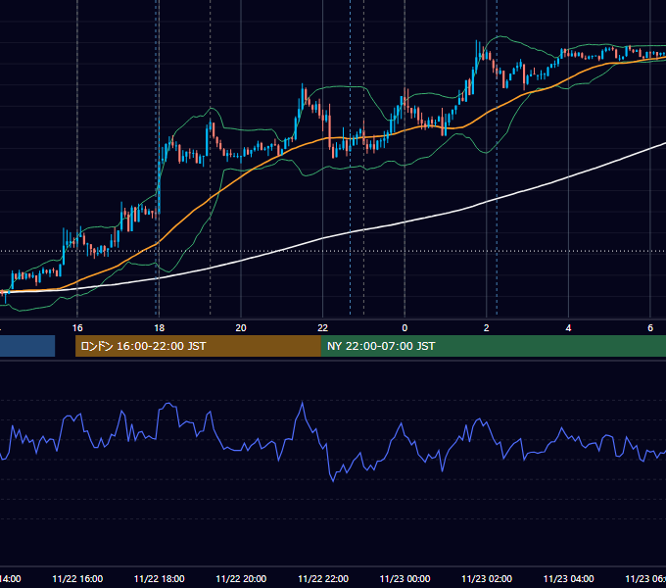
Task: Click the 11/22 22:00 date label
Action: tap(323, 578)
